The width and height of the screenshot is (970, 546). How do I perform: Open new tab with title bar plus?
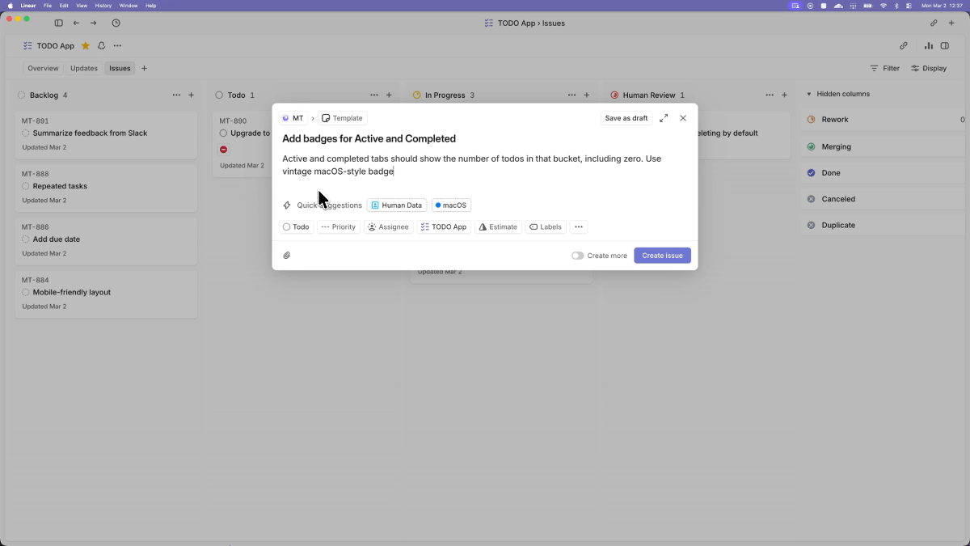(x=951, y=23)
